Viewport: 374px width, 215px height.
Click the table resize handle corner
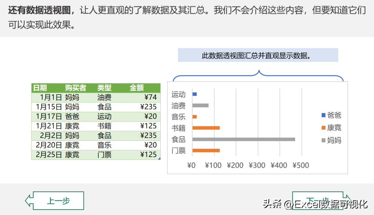(159, 158)
